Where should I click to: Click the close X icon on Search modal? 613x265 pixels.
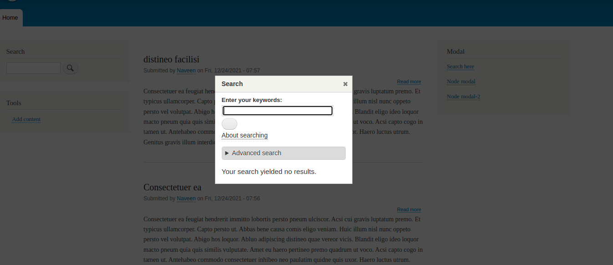click(345, 84)
